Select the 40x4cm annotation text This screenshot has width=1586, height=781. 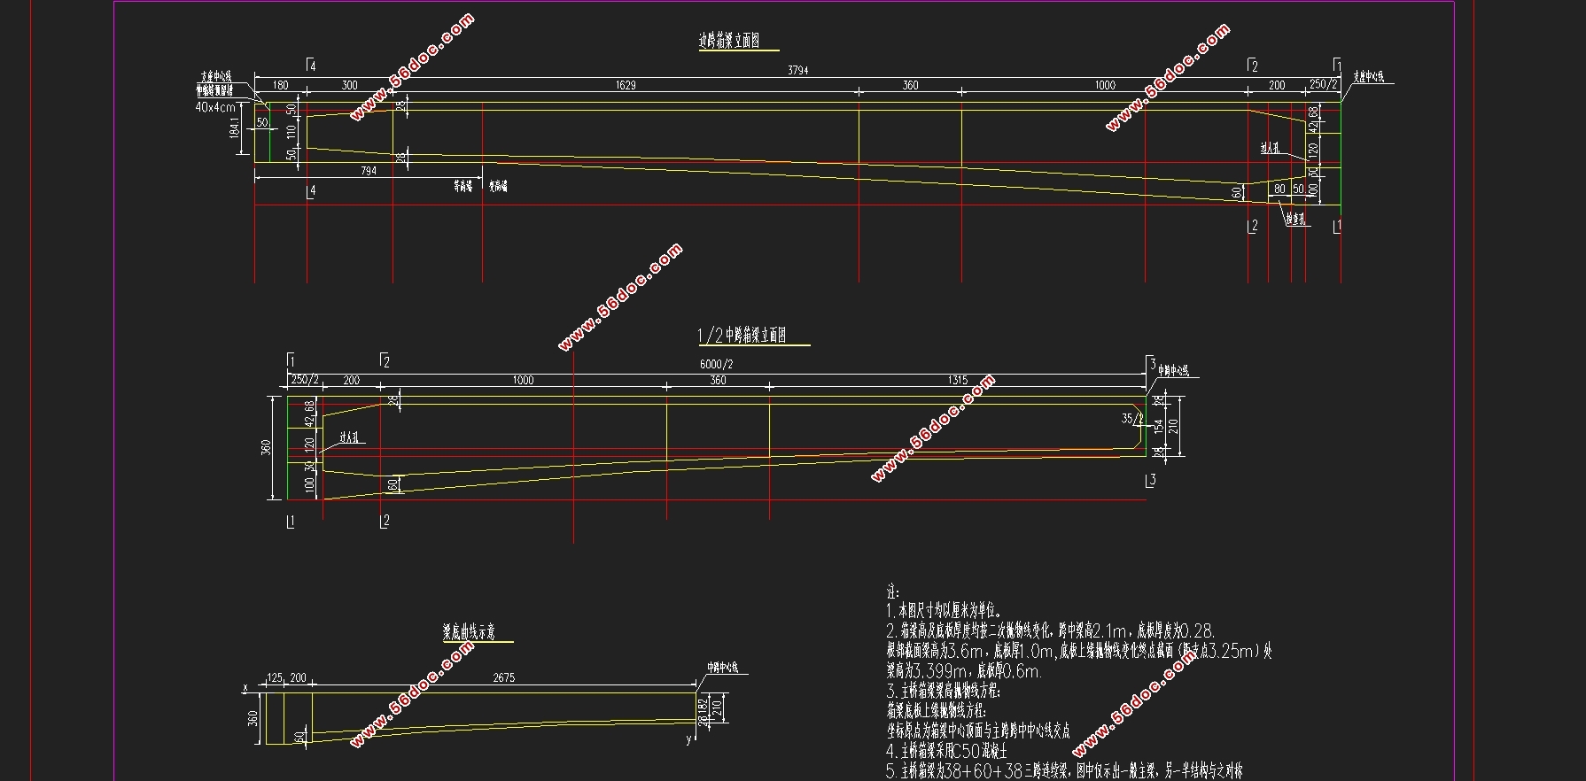click(214, 107)
